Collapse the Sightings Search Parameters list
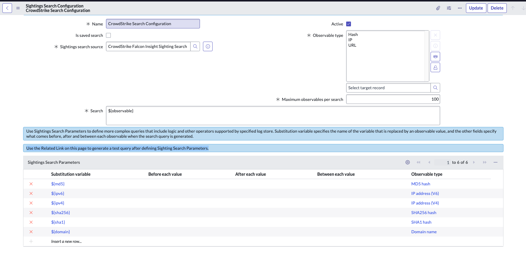526x253 pixels. 495,162
